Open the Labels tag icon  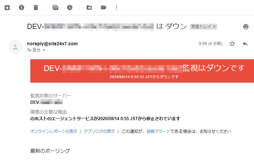(104, 7)
